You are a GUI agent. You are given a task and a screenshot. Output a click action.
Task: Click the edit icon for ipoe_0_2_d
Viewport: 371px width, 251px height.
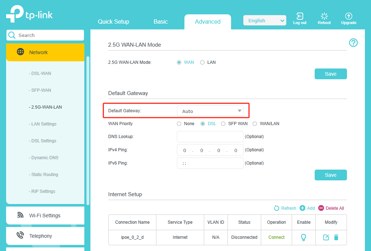coord(326,237)
